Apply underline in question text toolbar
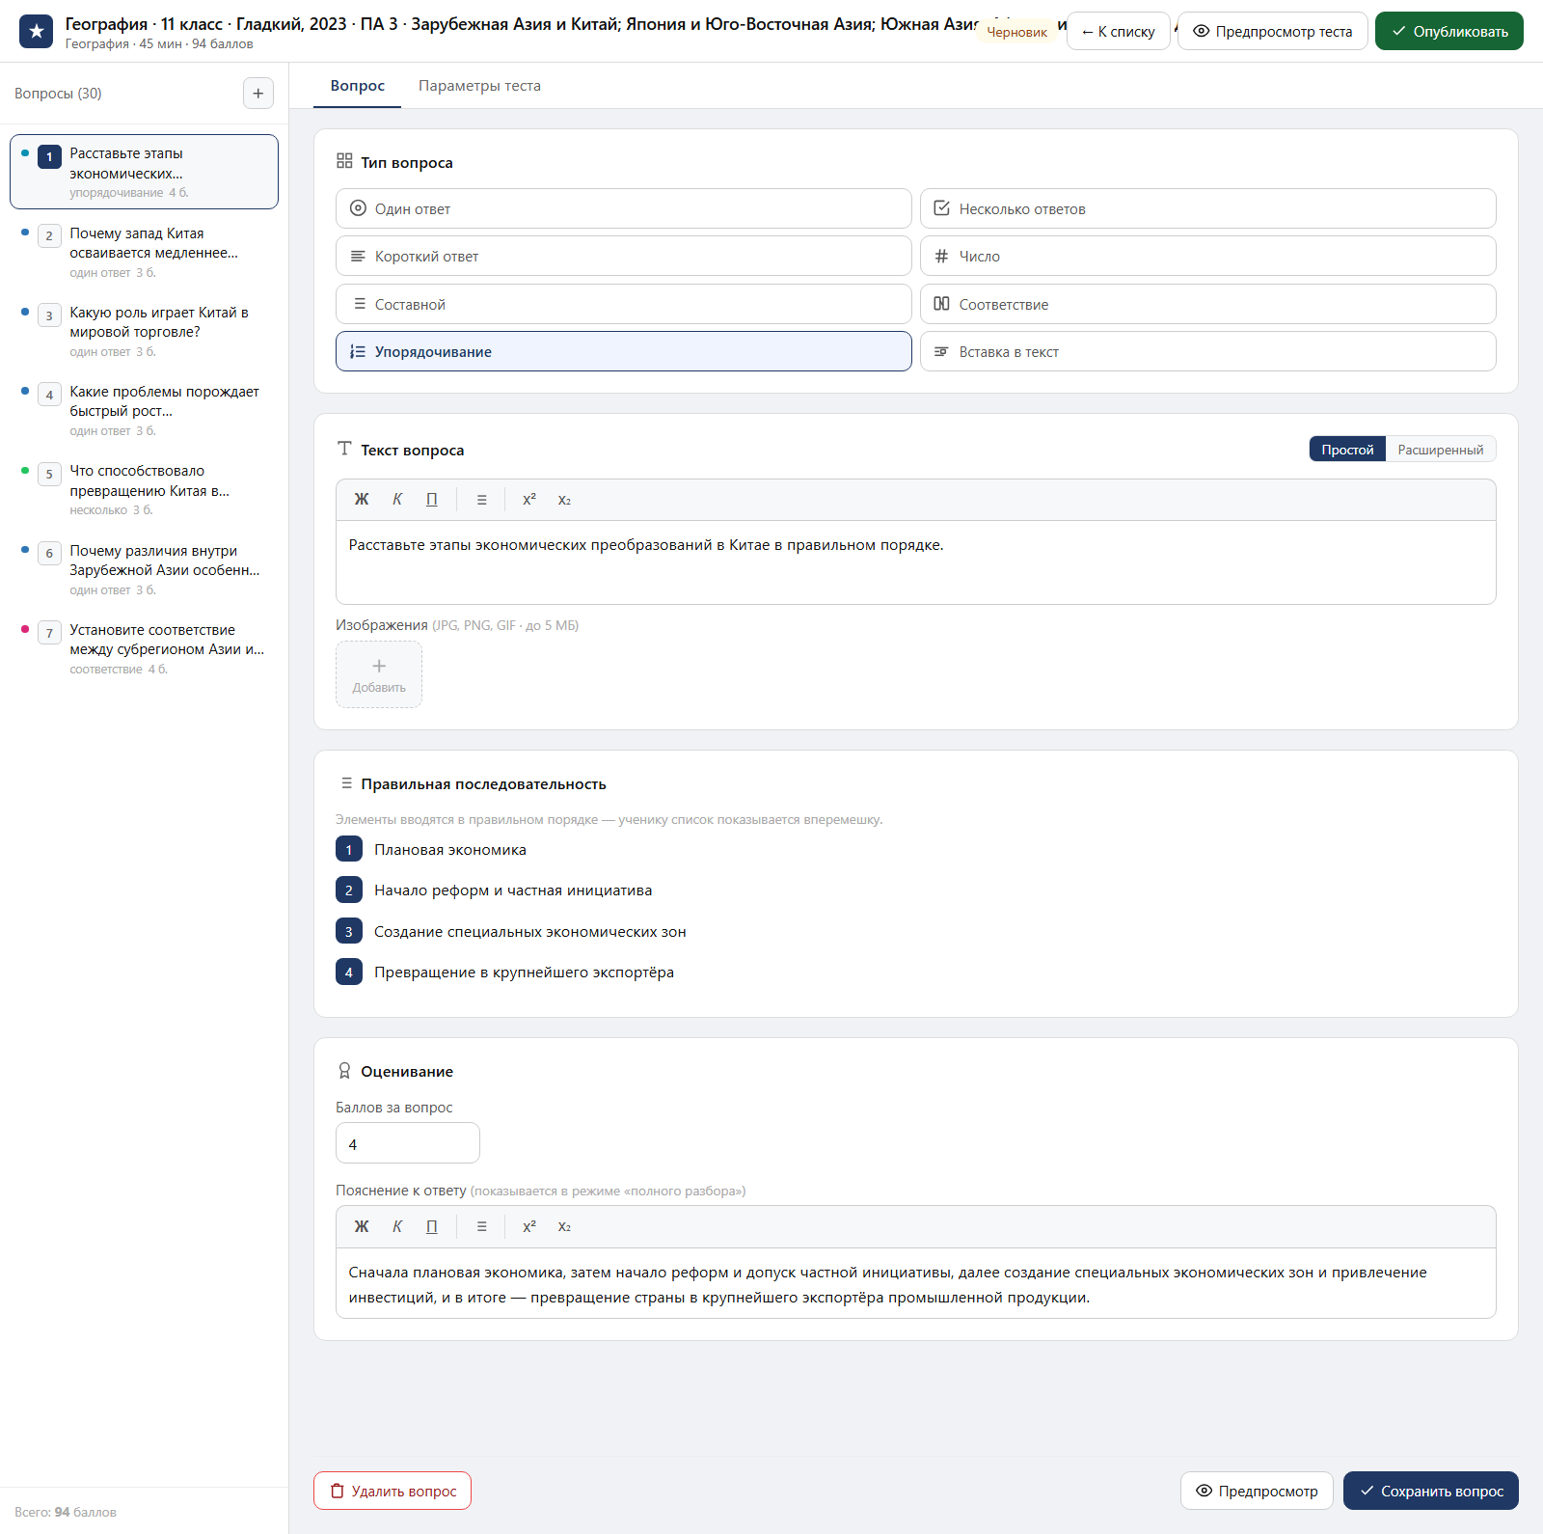Viewport: 1543px width, 1534px height. coord(432,500)
